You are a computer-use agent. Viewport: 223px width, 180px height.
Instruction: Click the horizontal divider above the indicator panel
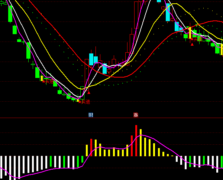point(111,118)
